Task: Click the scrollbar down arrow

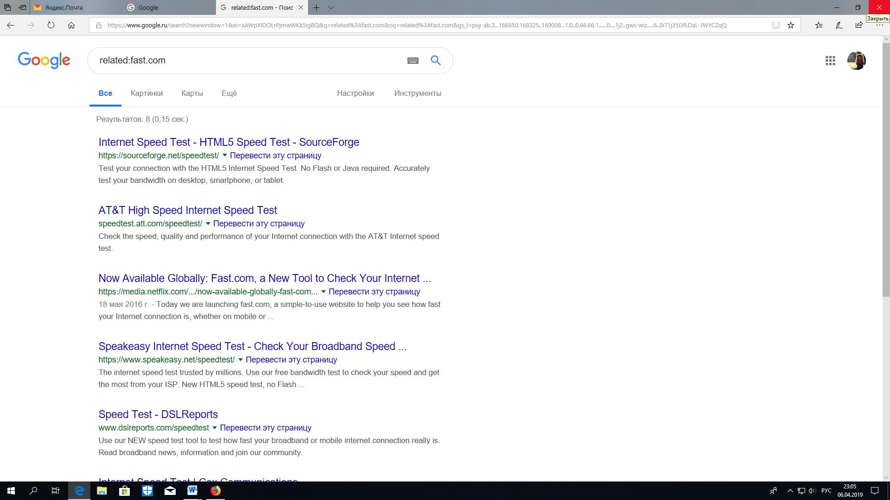Action: tap(886, 477)
